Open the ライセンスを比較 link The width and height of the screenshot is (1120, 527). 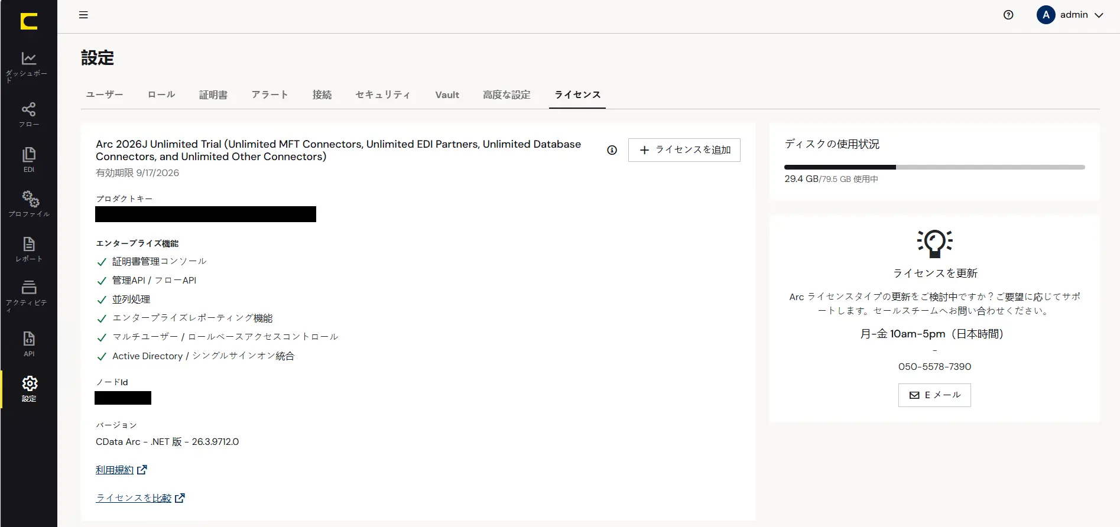pyautogui.click(x=134, y=498)
